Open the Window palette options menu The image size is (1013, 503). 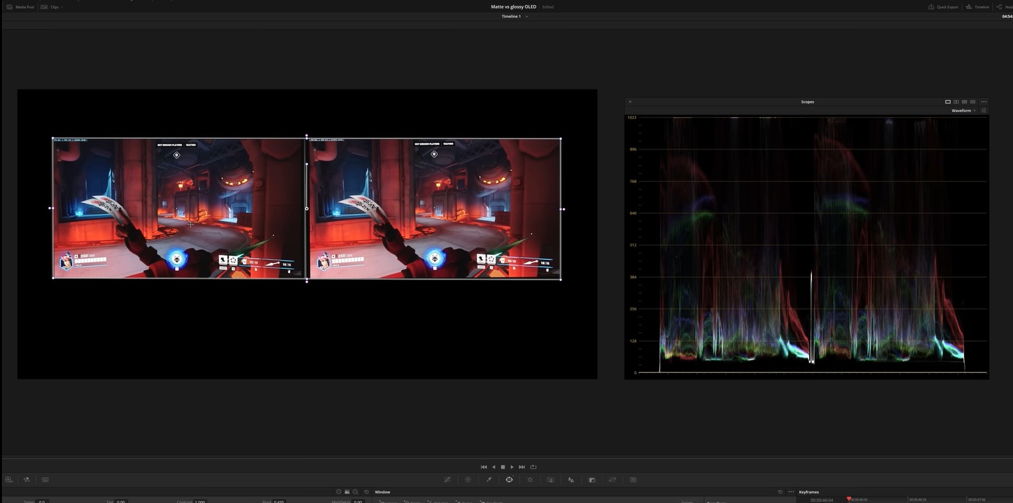tap(791, 492)
